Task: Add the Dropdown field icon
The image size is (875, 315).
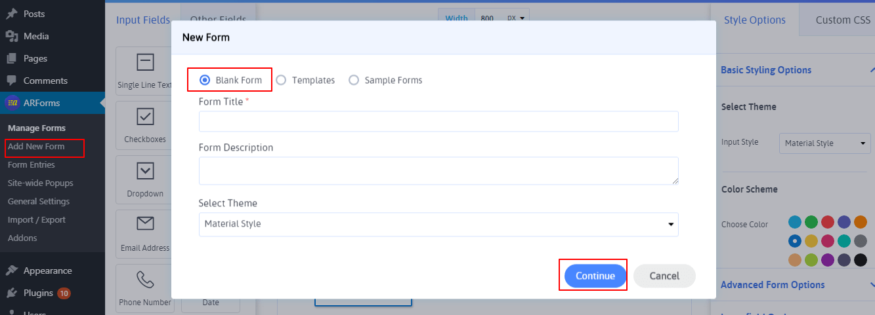Action: click(144, 171)
